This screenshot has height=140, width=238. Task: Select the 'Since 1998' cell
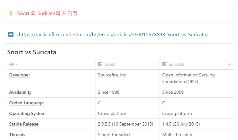click(x=127, y=92)
